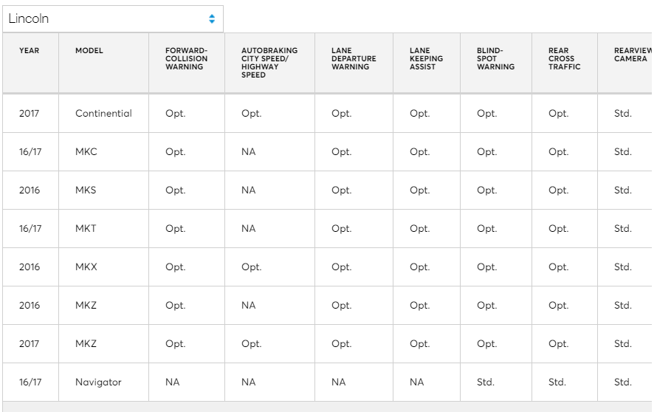Click the Navigator model cell
The height and width of the screenshot is (412, 657).
pyautogui.click(x=103, y=382)
